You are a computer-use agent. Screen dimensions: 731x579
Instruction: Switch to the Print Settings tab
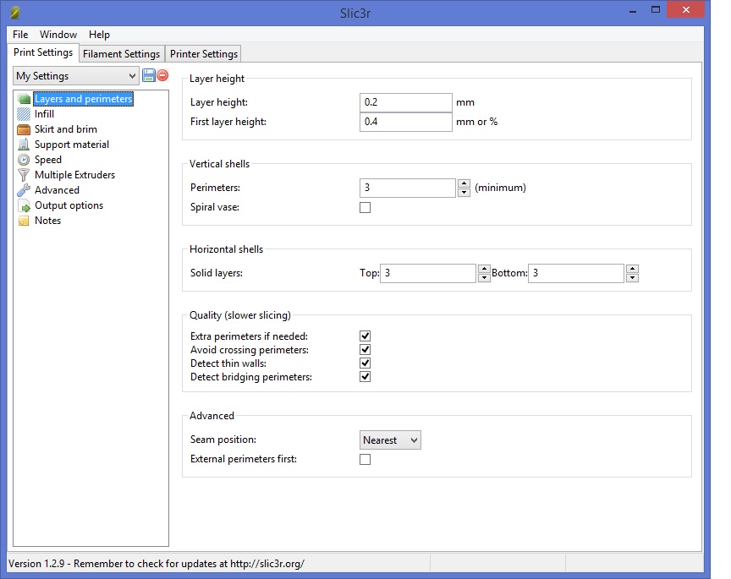point(43,52)
